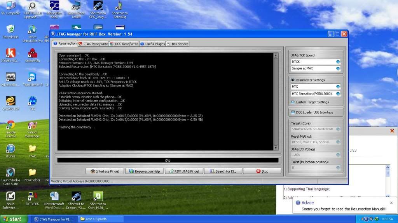Screen dimensions: 398x223
Task: Open ONE TOUCH Upgrade desktop shortcut
Action: 32,10
